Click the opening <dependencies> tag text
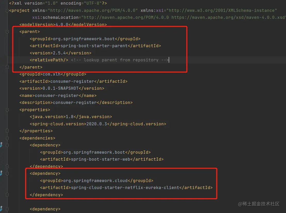The height and width of the screenshot is (213, 286). [37, 138]
